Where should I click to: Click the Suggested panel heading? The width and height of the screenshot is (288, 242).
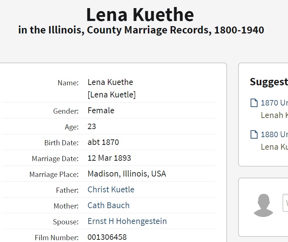[x=269, y=82]
